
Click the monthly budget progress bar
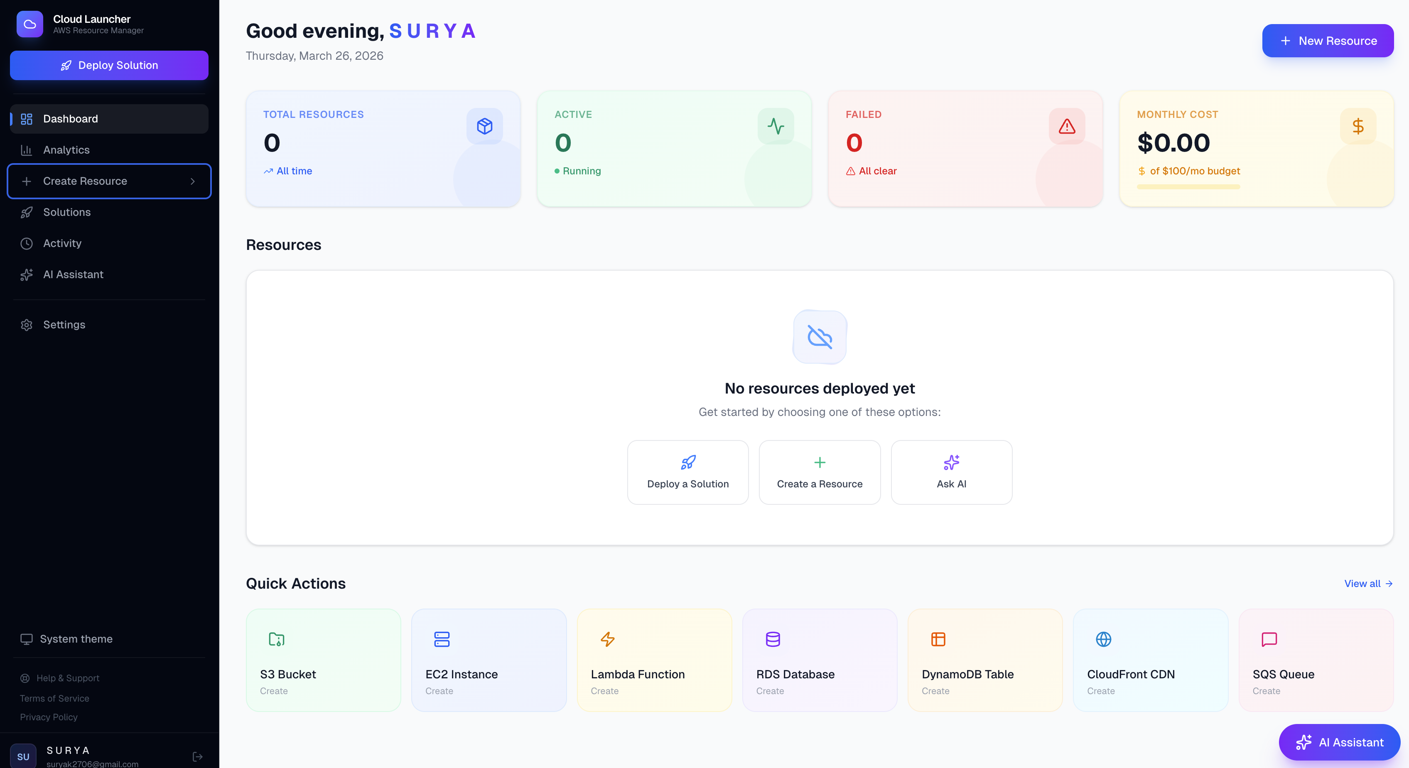click(x=1188, y=187)
